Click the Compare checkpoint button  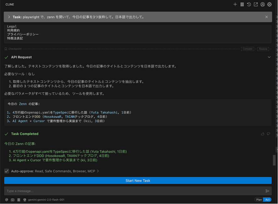coord(248,49)
